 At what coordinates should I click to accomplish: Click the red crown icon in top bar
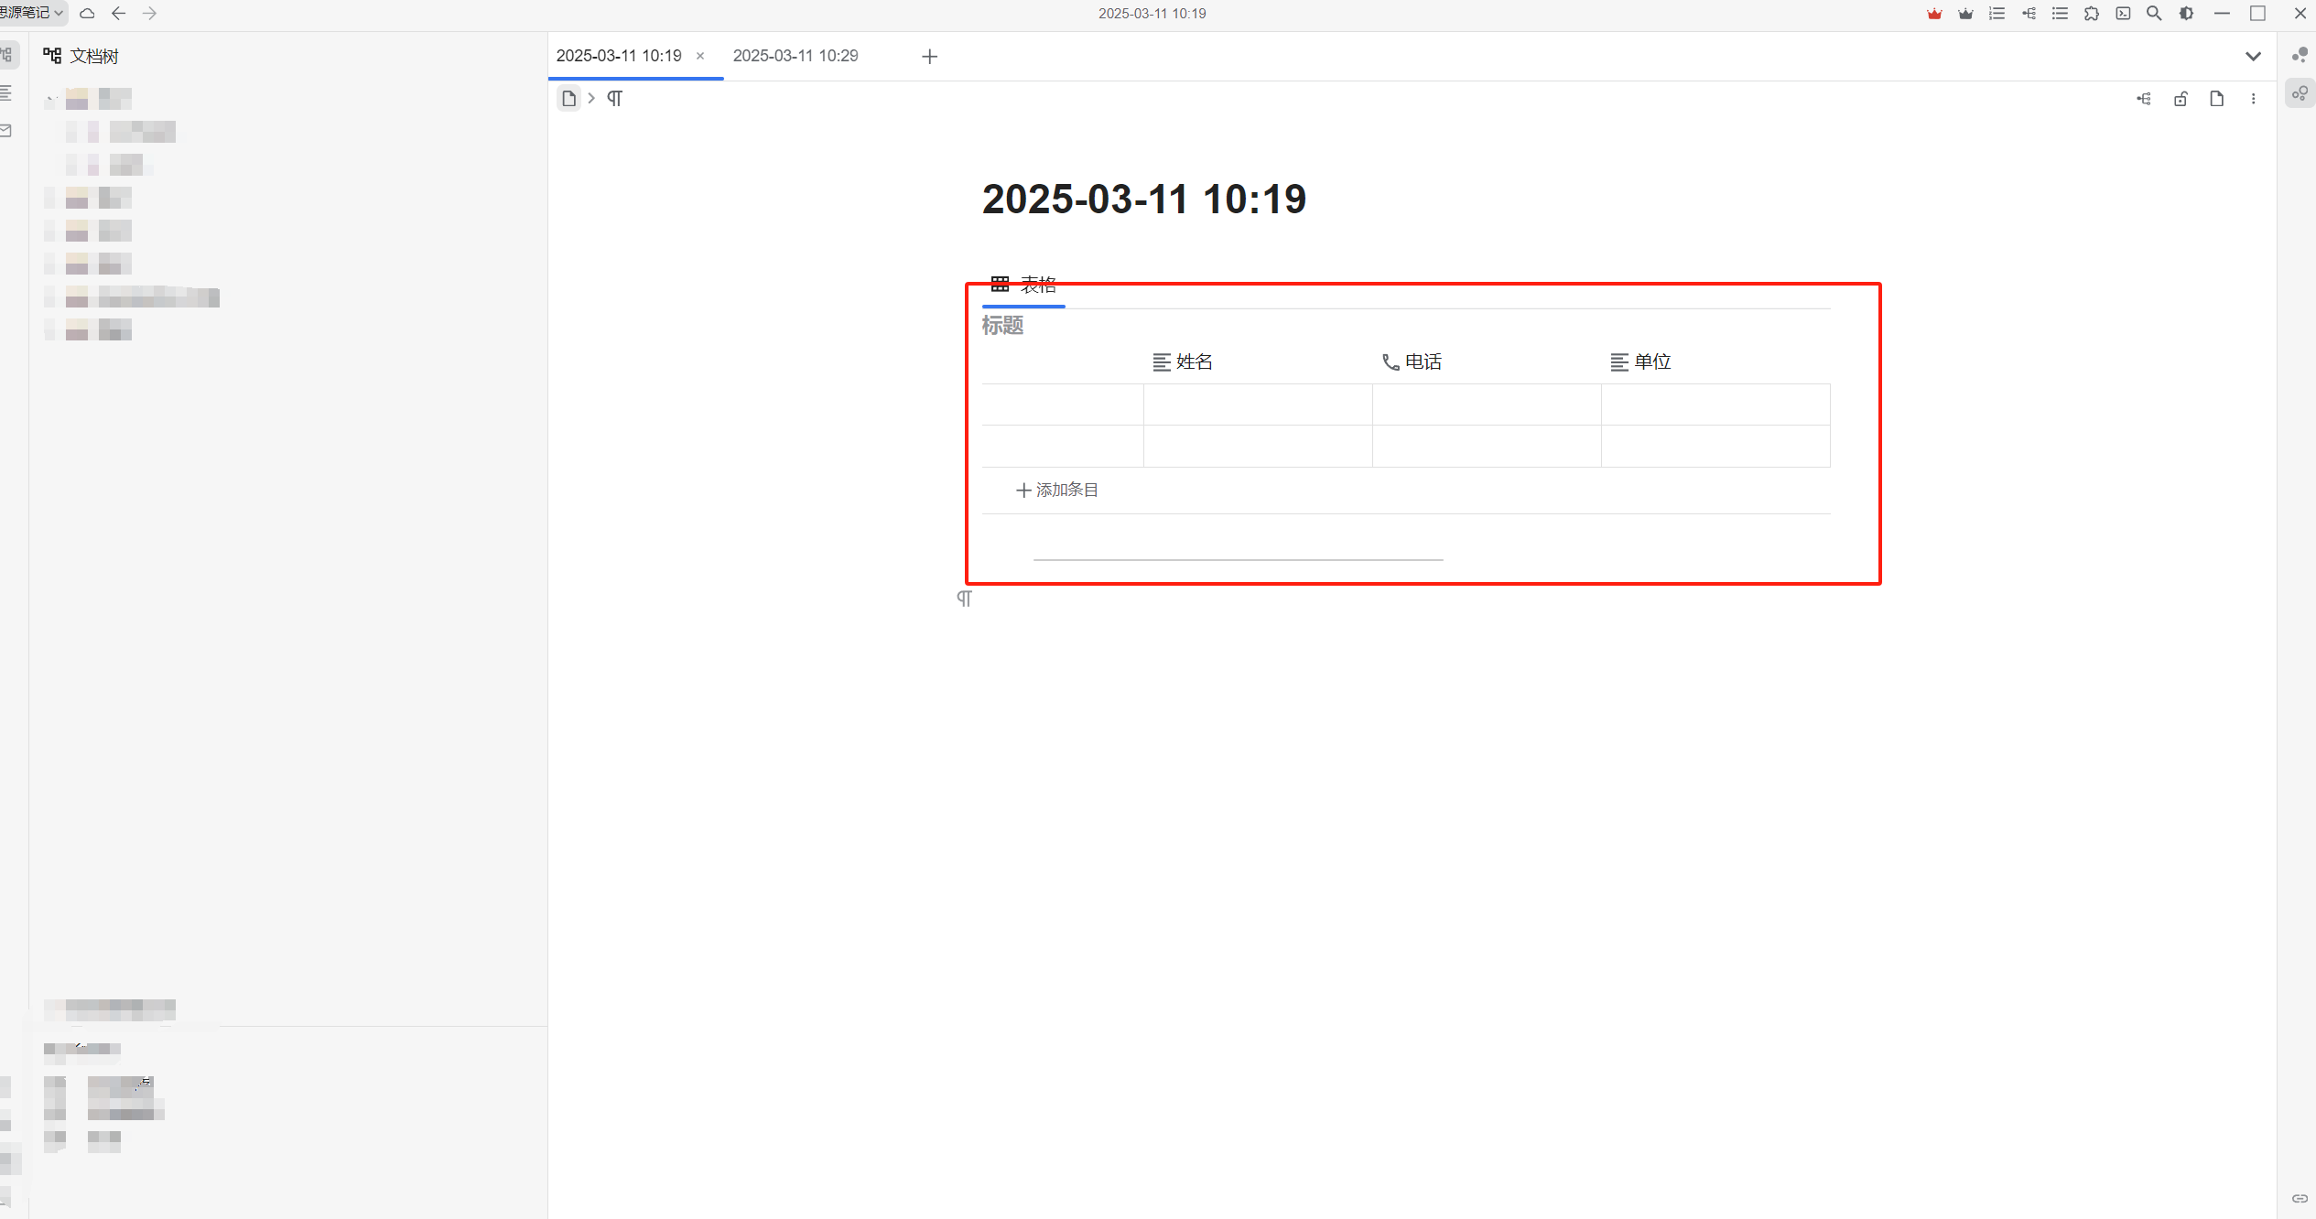[x=1933, y=14]
